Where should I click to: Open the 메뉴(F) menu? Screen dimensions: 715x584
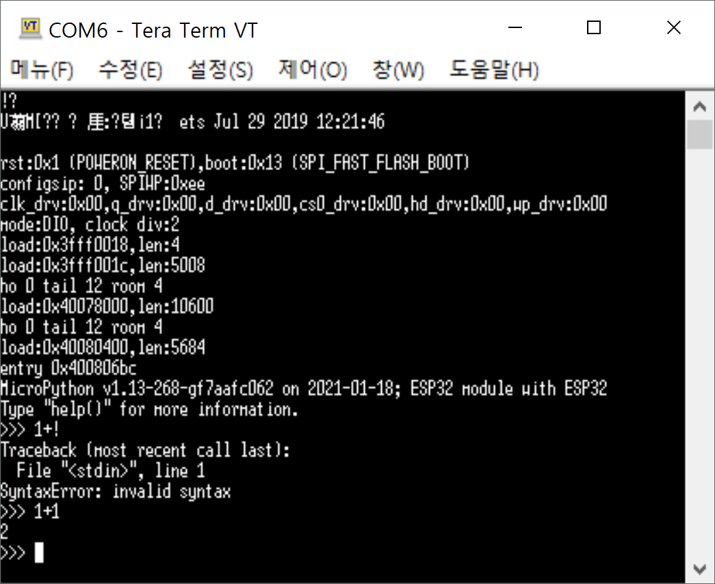42,70
